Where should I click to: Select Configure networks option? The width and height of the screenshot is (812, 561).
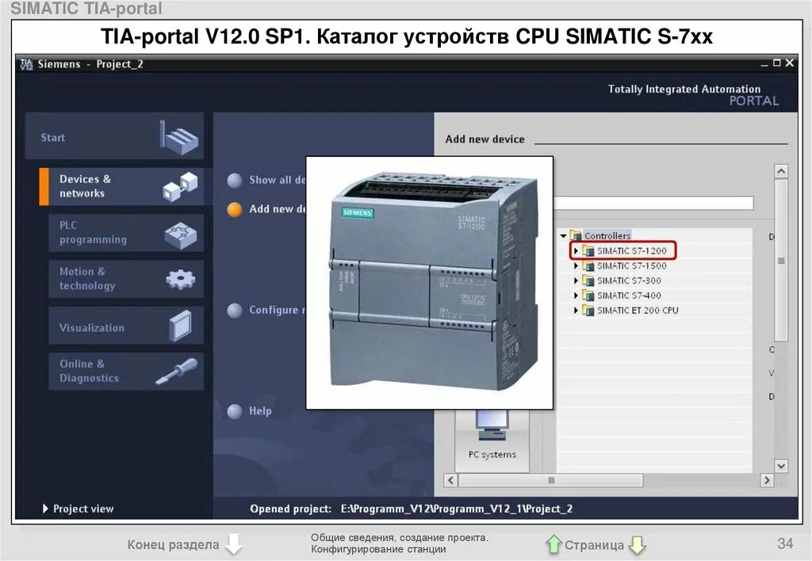pos(266,310)
